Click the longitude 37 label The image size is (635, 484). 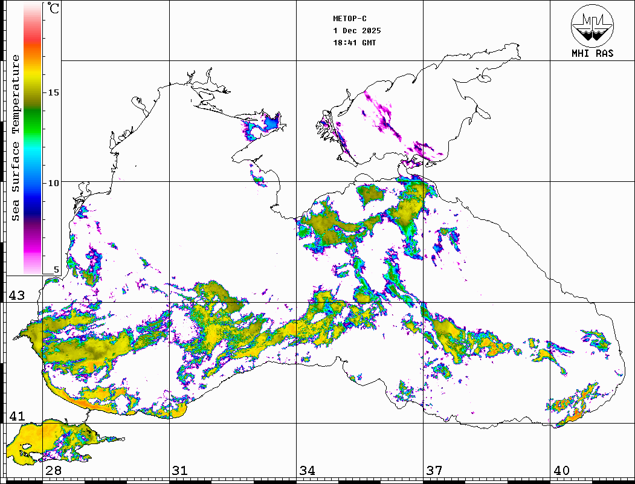[x=434, y=471]
